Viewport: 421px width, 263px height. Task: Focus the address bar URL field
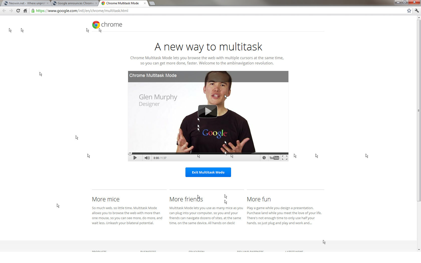(221, 11)
